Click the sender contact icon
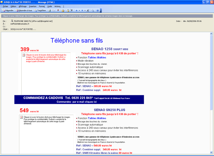Image resolution: width=214 pixels, height=156 pixels. click(x=12, y=21)
